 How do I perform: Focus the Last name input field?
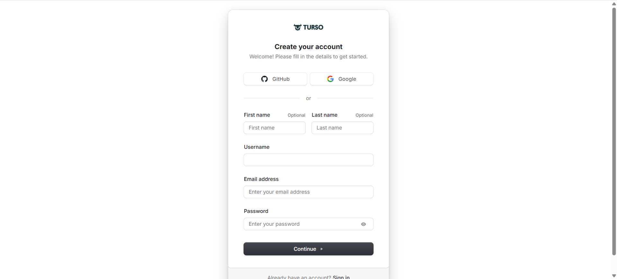[342, 128]
